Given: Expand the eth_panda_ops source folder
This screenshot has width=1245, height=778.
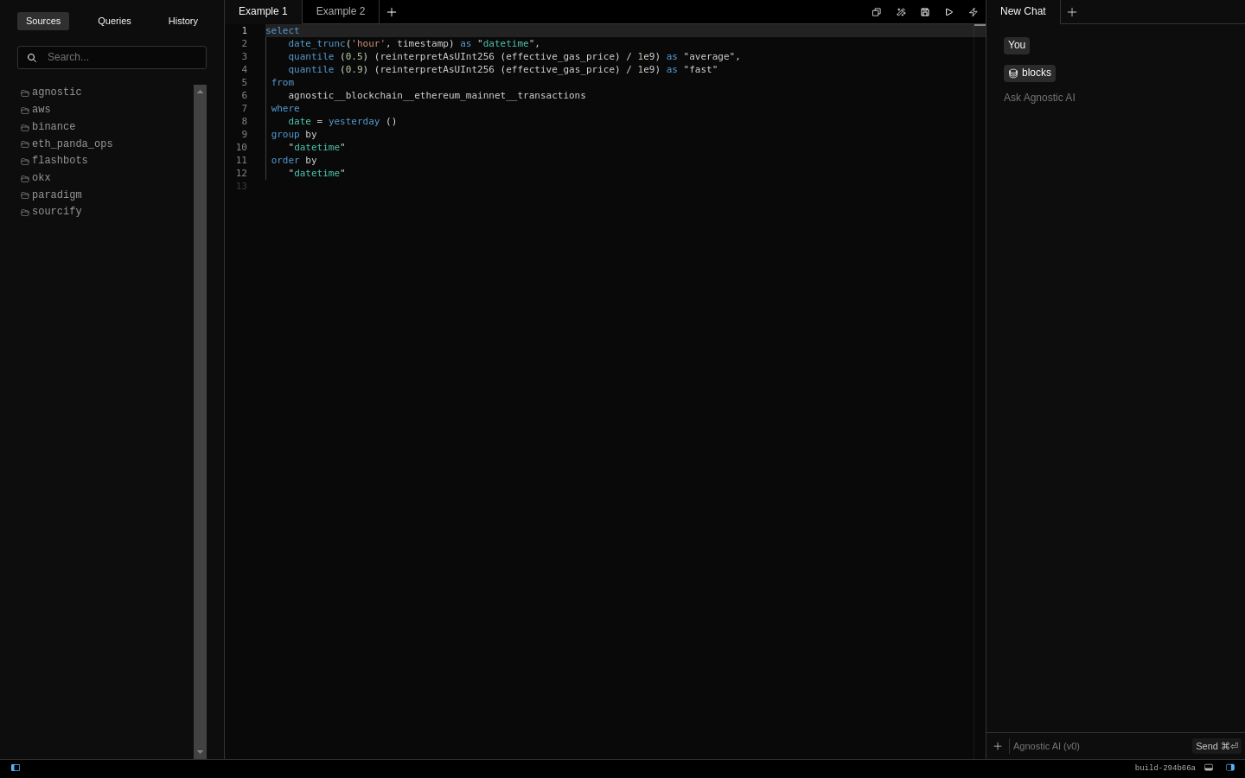Looking at the screenshot, I should 67,144.
